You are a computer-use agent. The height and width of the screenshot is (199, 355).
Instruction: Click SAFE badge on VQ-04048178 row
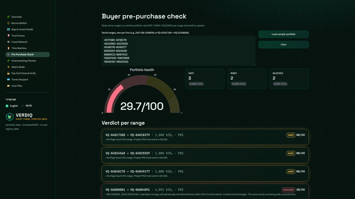pyautogui.click(x=291, y=172)
